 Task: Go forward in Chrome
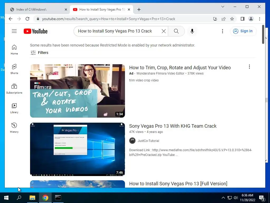coord(19,19)
